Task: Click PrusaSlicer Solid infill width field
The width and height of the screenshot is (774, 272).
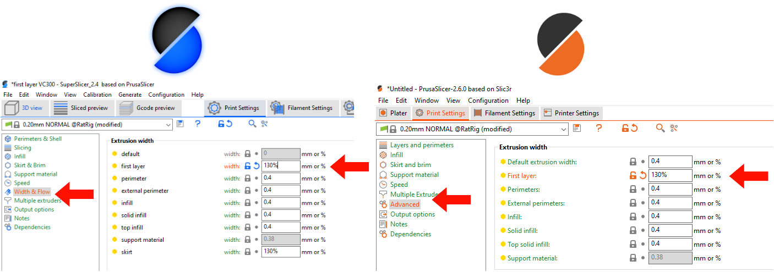Action: [670, 230]
